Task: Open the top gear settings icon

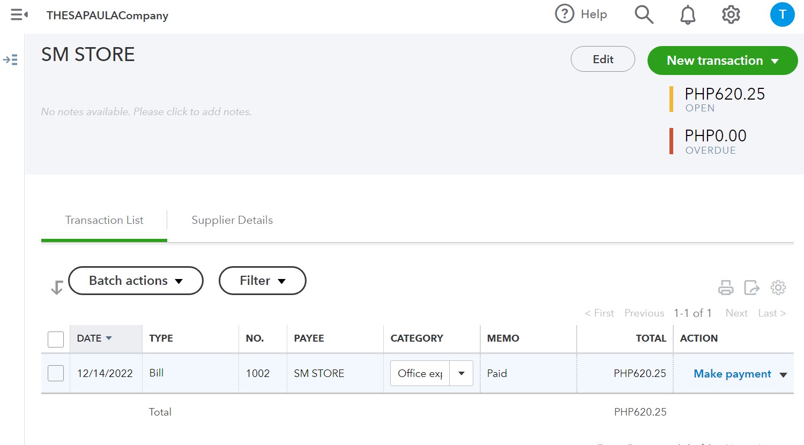Action: tap(731, 15)
